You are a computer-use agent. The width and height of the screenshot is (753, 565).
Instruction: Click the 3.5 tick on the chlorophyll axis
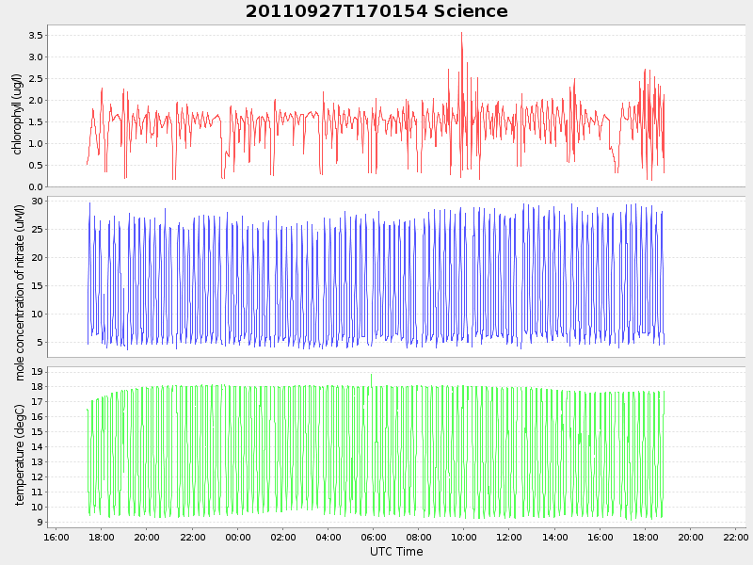coord(35,36)
